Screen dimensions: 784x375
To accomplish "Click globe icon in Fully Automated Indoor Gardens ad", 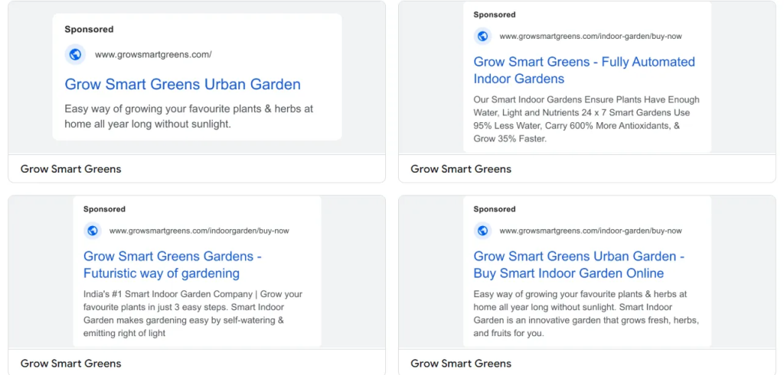I will click(482, 36).
